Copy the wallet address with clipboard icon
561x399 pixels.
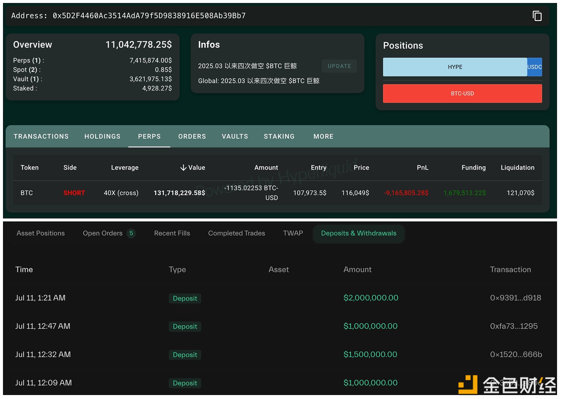[x=537, y=16]
